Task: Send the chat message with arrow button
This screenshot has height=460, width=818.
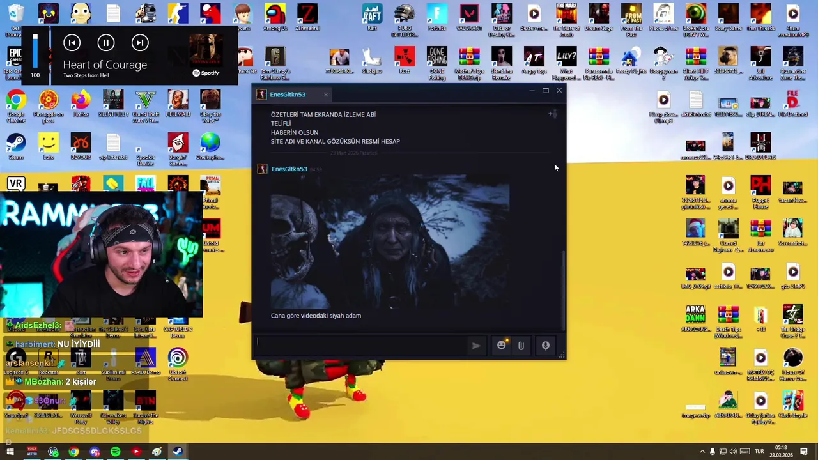Action: [476, 346]
